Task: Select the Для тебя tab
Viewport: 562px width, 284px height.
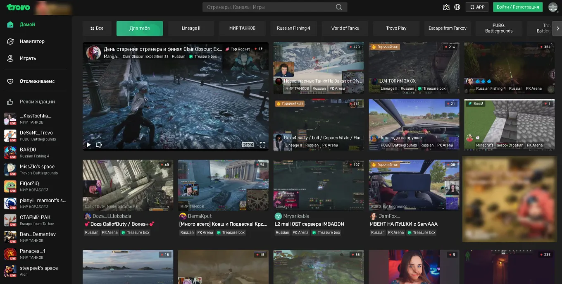Action: (x=140, y=29)
